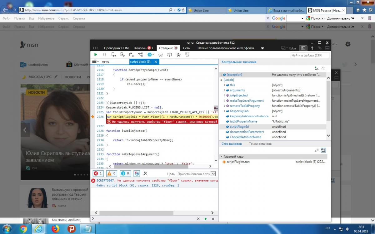This screenshot has width=375, height=234.
Task: Open the Точки останова panel tab
Action: [260, 144]
